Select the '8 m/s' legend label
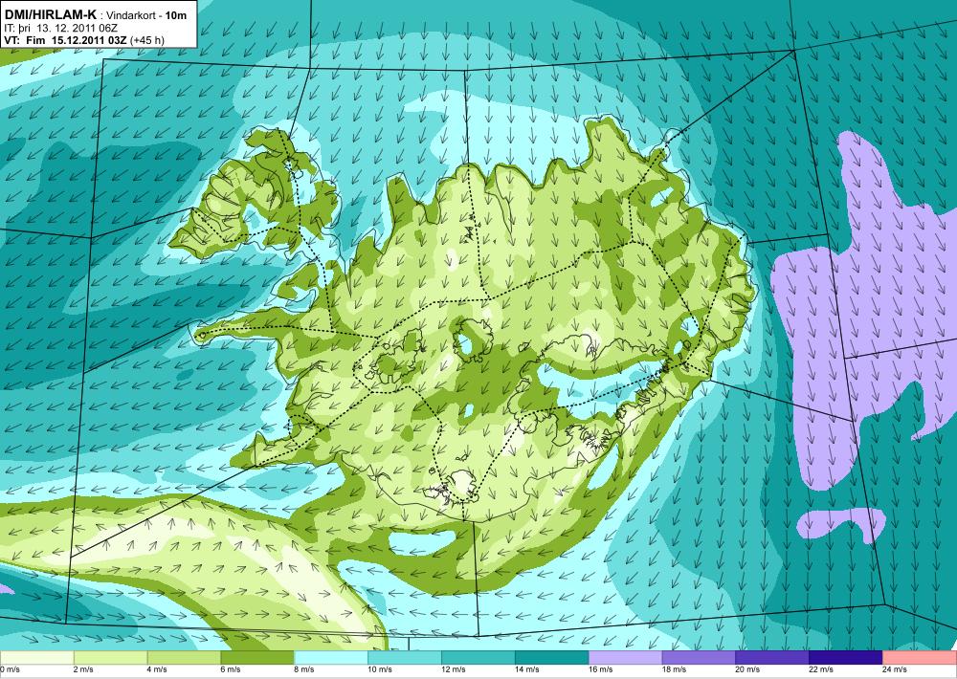This screenshot has width=957, height=679. pyautogui.click(x=304, y=669)
